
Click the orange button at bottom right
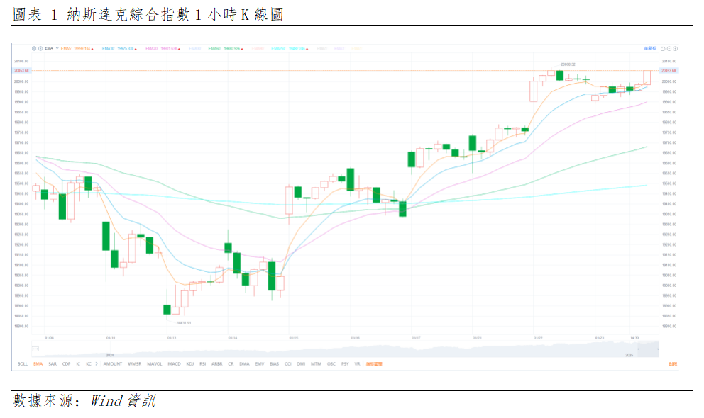672,363
